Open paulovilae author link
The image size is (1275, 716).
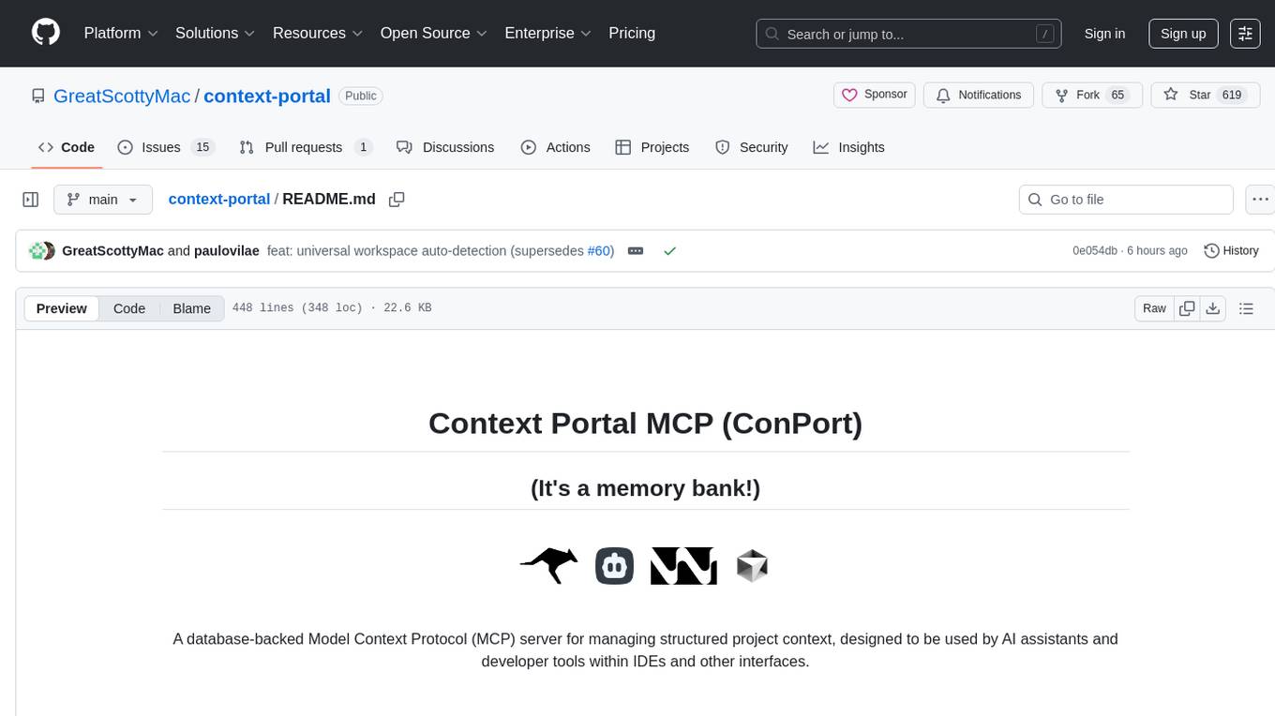227,251
